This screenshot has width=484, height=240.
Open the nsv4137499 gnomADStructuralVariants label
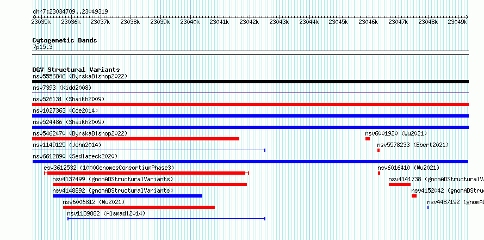[113, 179]
